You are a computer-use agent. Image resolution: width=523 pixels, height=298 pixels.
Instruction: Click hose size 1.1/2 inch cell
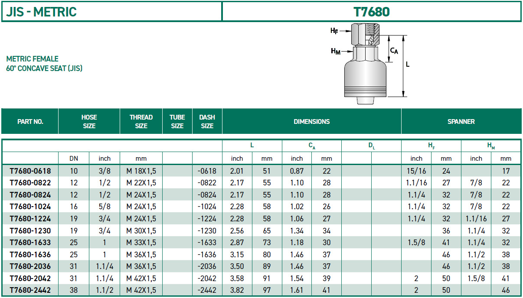click(x=105, y=290)
